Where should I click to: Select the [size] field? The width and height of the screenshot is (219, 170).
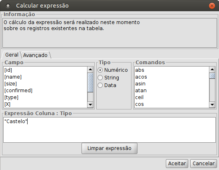coord(46,84)
